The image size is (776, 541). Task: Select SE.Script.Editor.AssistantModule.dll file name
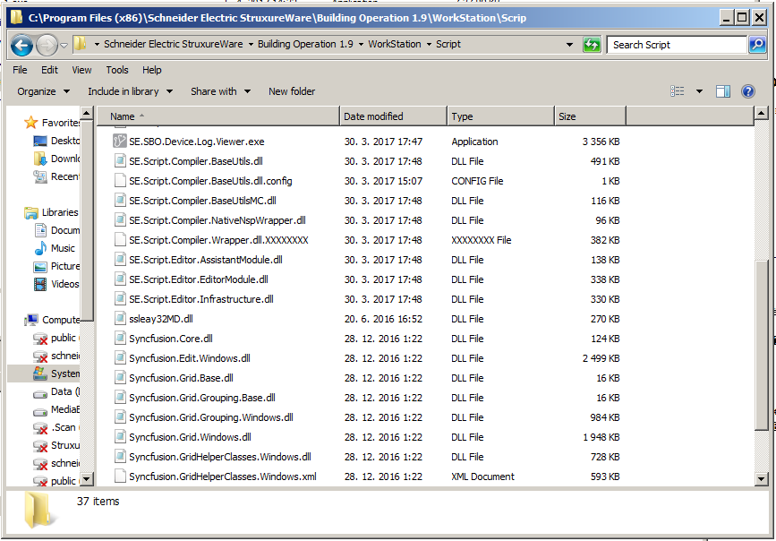point(206,260)
